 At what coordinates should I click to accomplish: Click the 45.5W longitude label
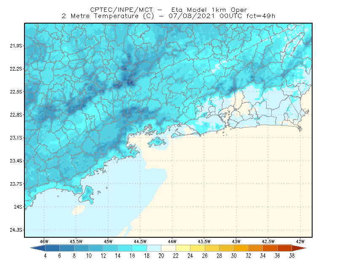pos(76,241)
